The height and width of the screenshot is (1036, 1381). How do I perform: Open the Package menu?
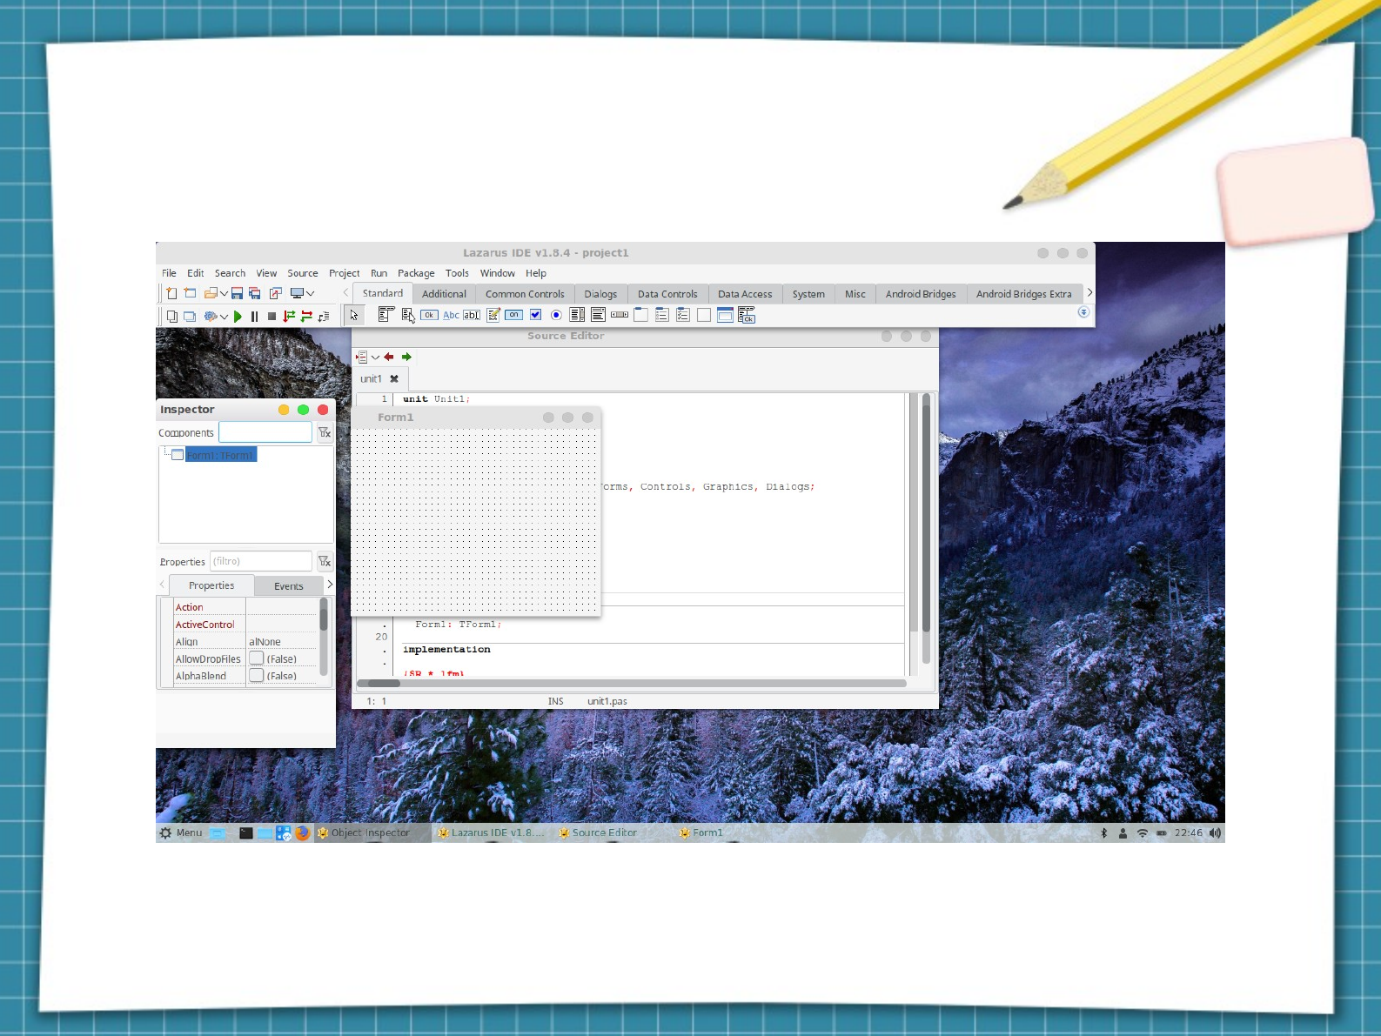(416, 273)
